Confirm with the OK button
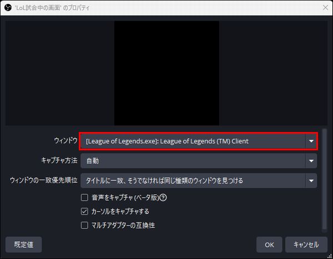The width and height of the screenshot is (333, 259). pos(269,245)
